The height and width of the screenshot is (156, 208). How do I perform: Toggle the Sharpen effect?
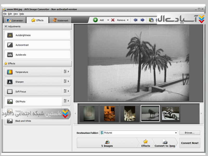32,82
